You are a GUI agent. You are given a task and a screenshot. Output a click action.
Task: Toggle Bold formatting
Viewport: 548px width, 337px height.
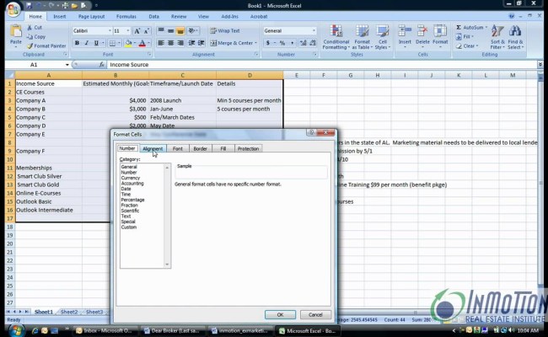(77, 43)
